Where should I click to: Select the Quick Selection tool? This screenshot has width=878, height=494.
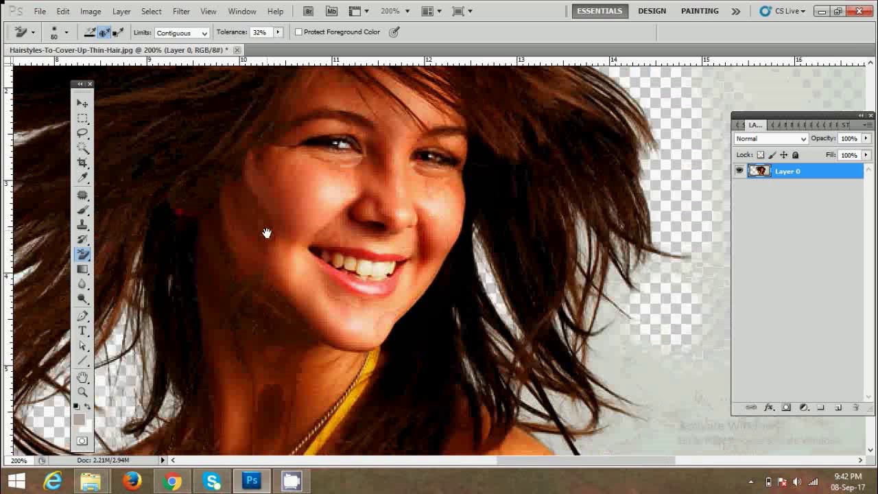coord(82,148)
